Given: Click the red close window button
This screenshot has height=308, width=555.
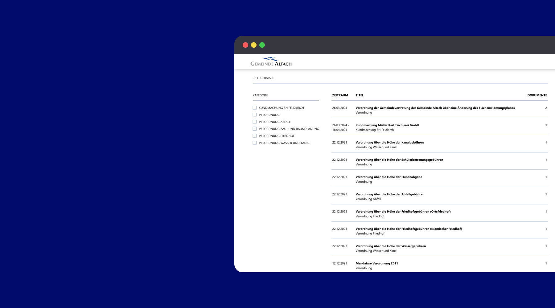Looking at the screenshot, I should [x=245, y=45].
